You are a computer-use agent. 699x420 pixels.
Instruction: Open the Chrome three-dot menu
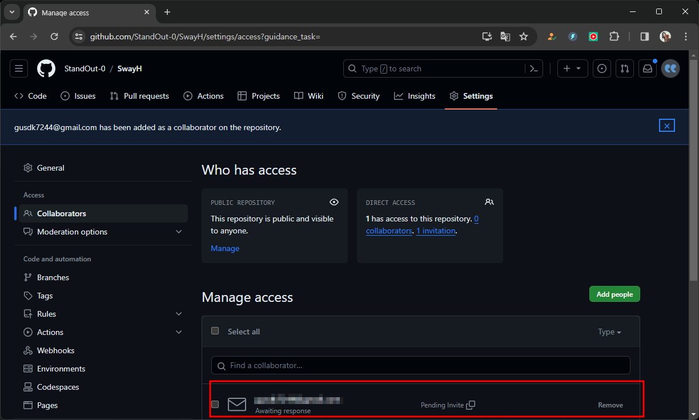pos(686,37)
